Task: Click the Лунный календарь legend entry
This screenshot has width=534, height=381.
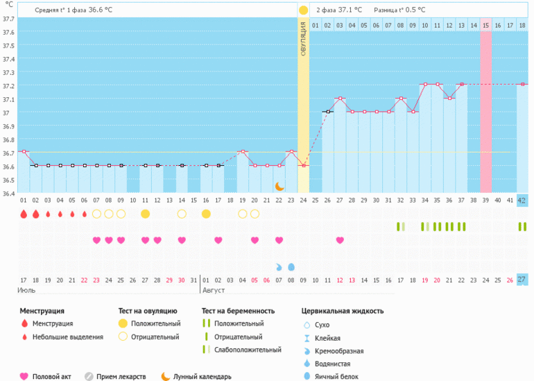Action: pos(197,376)
